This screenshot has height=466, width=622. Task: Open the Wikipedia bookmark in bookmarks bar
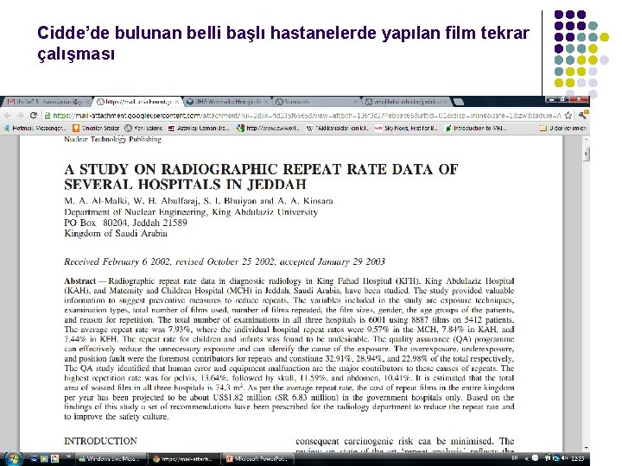tap(338, 128)
